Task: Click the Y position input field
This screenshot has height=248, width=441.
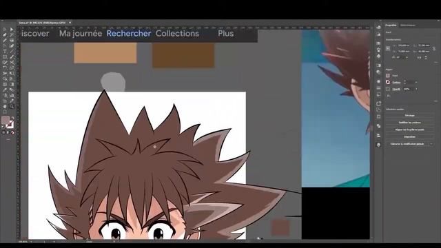Action: click(x=404, y=52)
